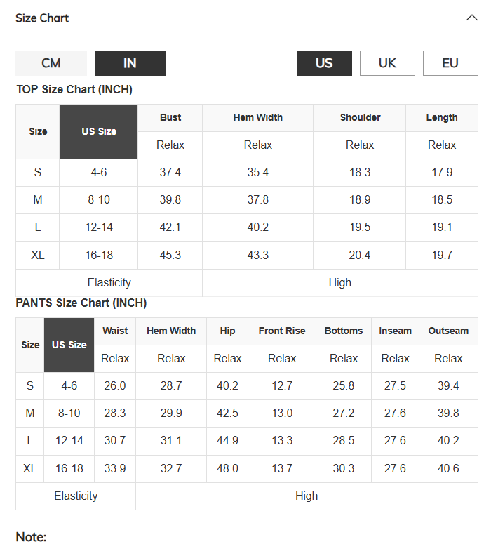Switch sizing to EU
498x556 pixels.
[450, 63]
